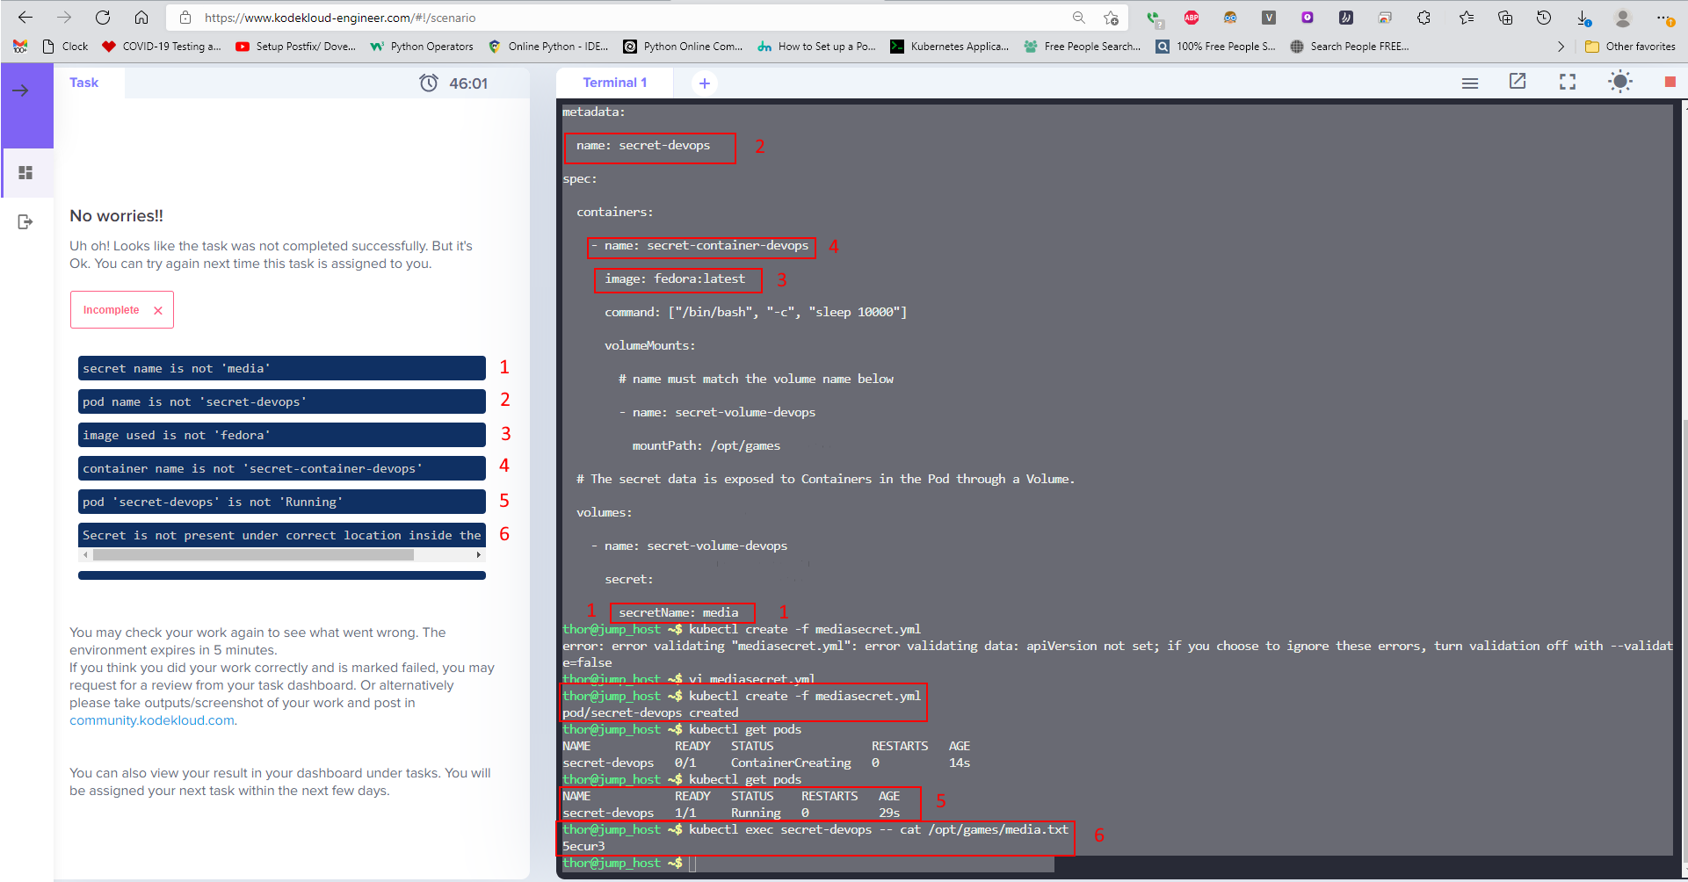The height and width of the screenshot is (882, 1688).
Task: Select the Terminal 1 tab
Action: click(x=614, y=83)
